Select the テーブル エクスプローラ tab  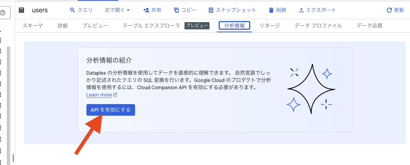(151, 26)
